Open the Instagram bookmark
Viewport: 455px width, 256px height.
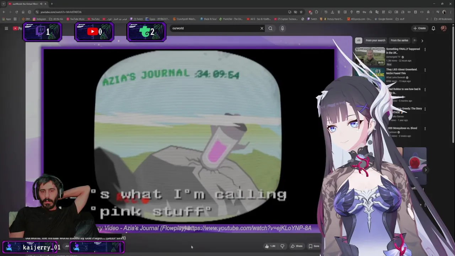tap(39, 19)
